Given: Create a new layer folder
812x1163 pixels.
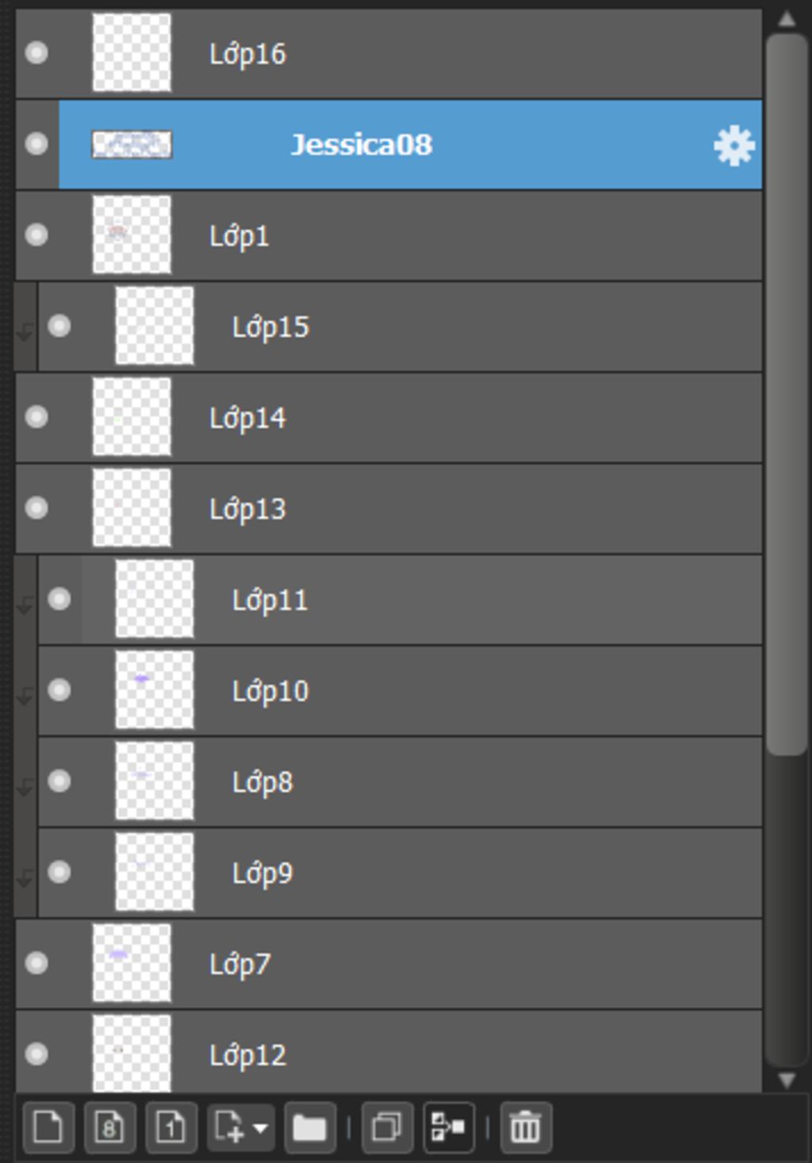Looking at the screenshot, I should pos(309,1127).
